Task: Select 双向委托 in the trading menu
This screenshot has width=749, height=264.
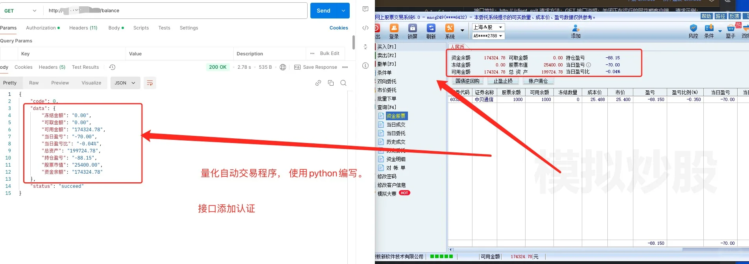Action: point(387,81)
